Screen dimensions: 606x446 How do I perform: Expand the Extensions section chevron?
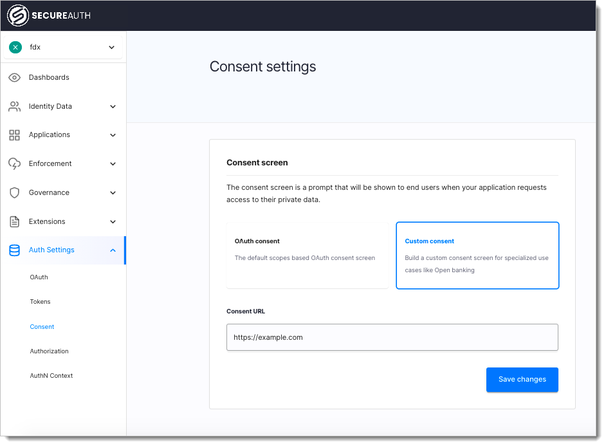[x=113, y=222]
